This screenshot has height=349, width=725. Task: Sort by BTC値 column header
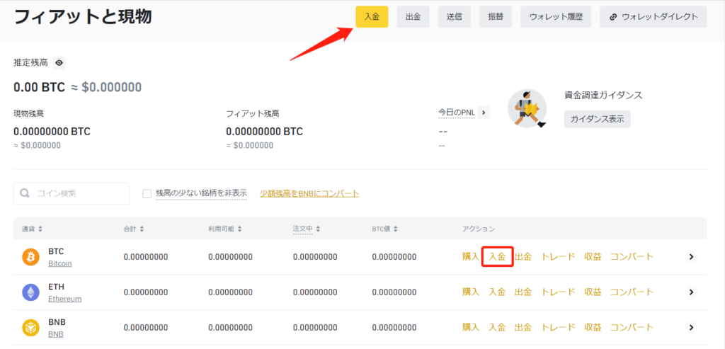click(x=384, y=229)
